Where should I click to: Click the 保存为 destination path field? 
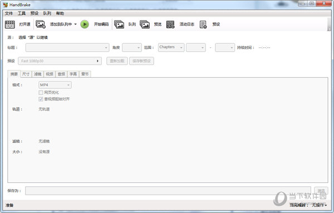[x=168, y=191]
